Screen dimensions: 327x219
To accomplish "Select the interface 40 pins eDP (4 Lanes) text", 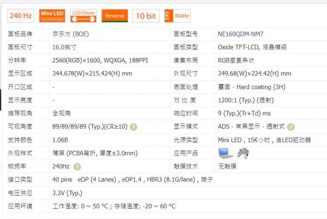I will pyautogui.click(x=84, y=179).
